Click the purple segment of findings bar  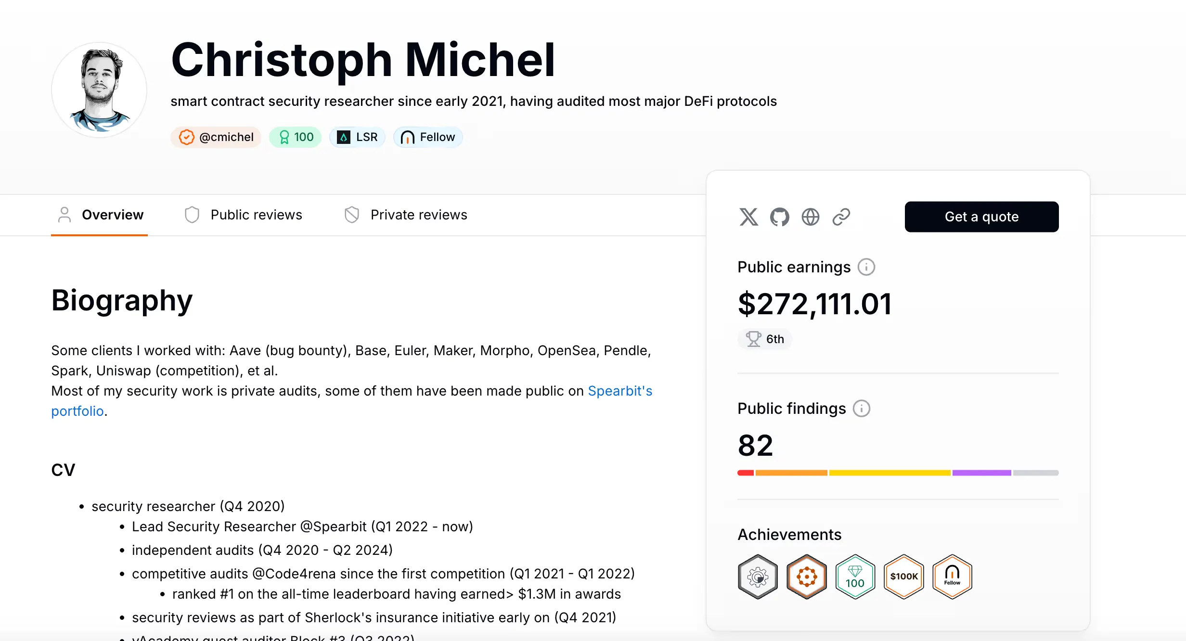tap(982, 473)
